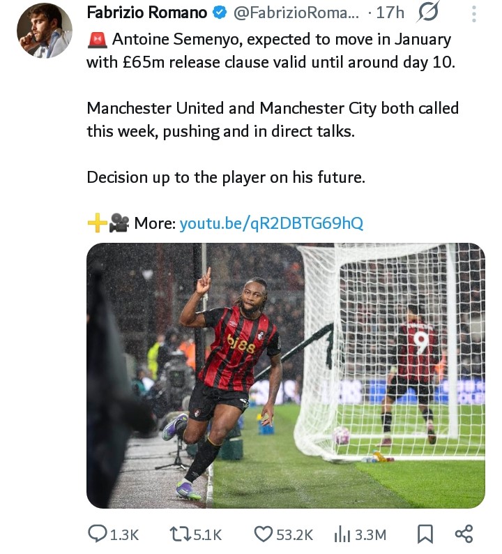
Task: Click the "Decision up to the player" text
Action: pyautogui.click(x=225, y=177)
